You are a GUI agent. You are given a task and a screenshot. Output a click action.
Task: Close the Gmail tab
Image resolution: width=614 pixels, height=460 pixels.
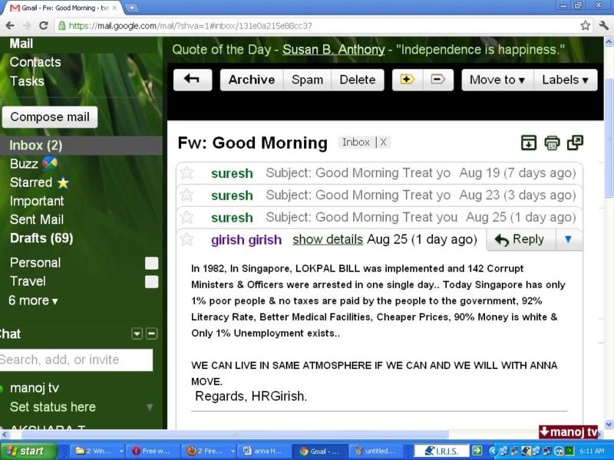click(114, 8)
